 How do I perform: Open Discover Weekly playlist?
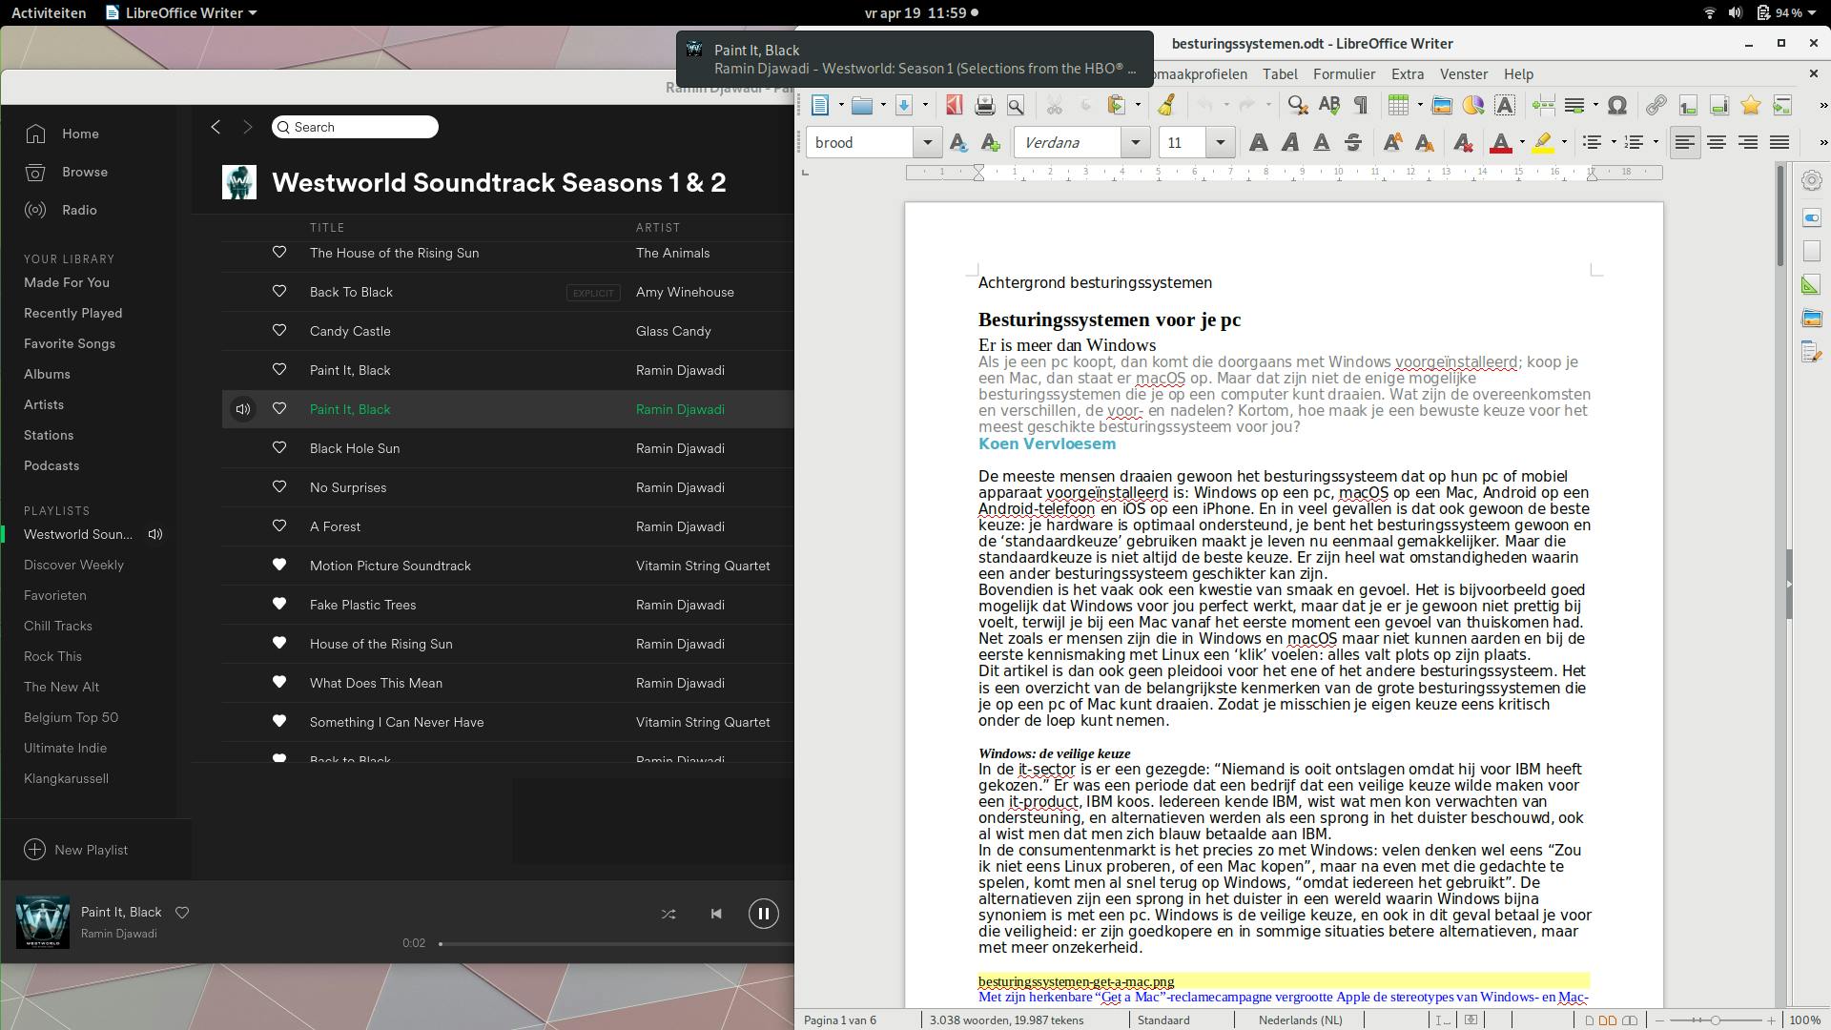[73, 565]
